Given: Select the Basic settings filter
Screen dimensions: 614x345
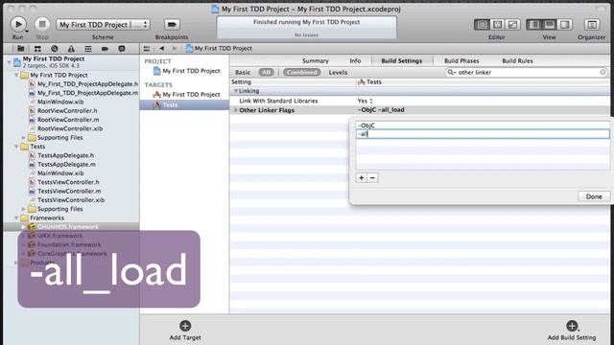Looking at the screenshot, I should tap(243, 73).
